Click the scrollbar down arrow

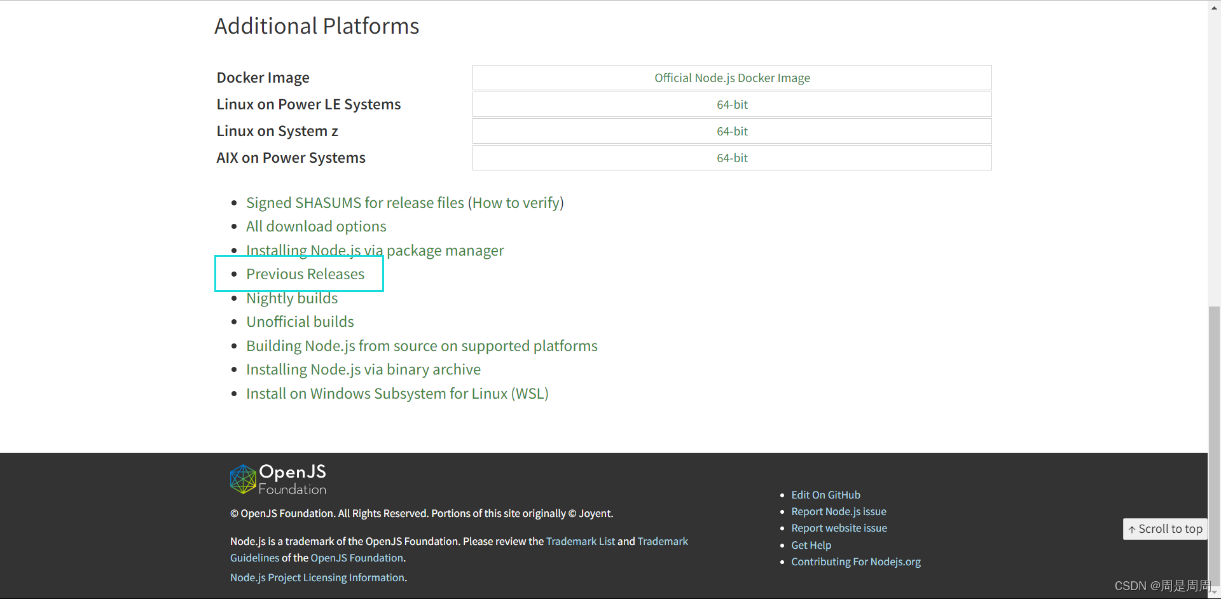tap(1215, 593)
